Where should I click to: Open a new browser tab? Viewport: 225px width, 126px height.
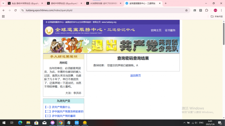point(166,3)
